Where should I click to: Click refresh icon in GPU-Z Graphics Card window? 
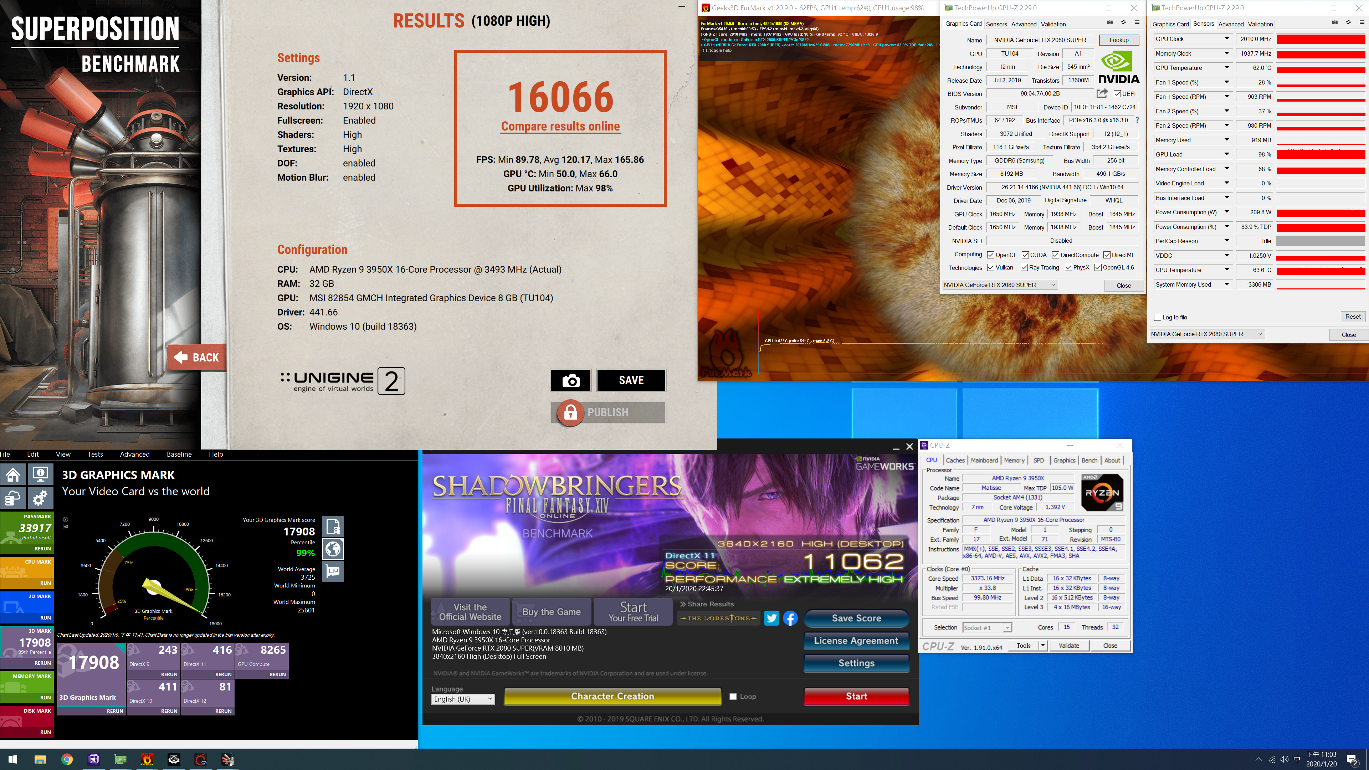[x=1123, y=22]
